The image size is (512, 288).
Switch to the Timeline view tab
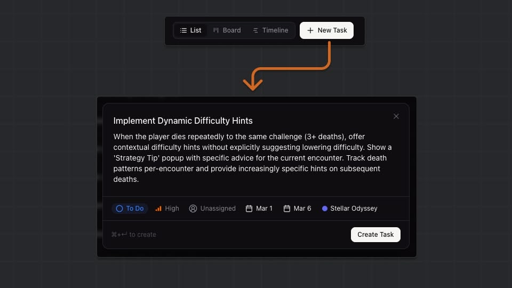click(x=270, y=30)
